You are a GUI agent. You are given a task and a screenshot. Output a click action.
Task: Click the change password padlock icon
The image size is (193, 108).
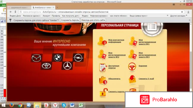(x=104, y=93)
